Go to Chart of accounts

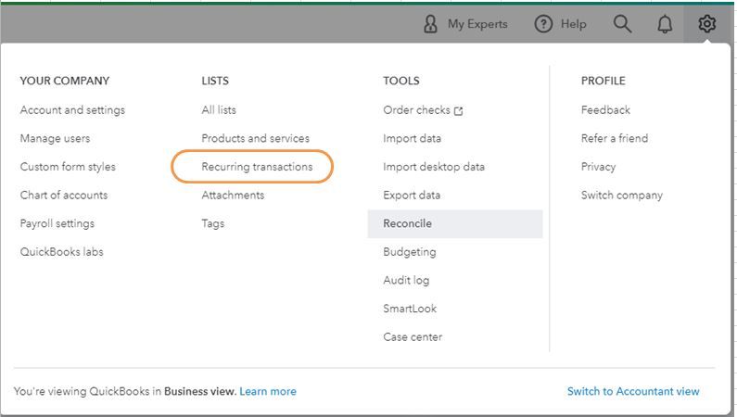(x=64, y=195)
